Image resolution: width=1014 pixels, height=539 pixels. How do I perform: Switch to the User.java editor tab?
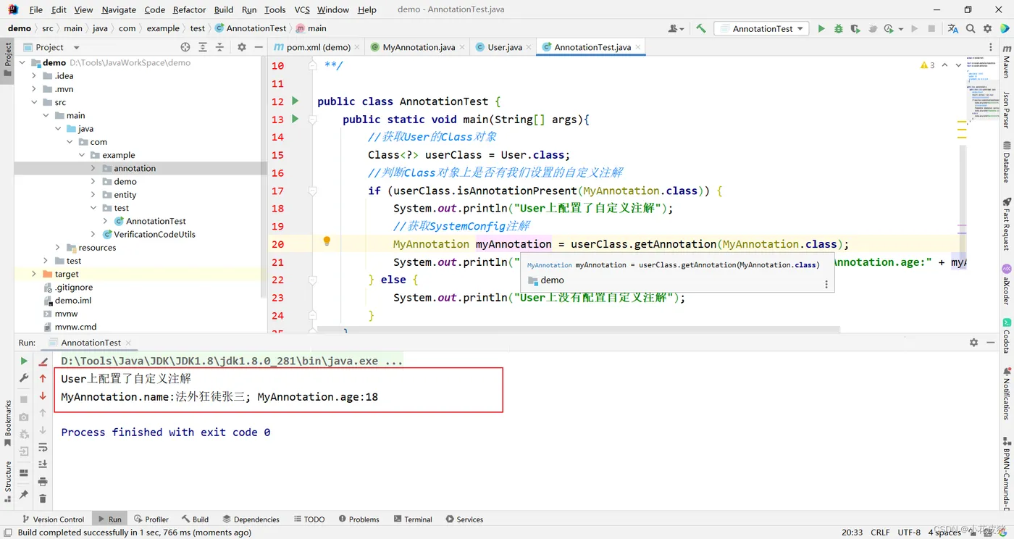click(504, 47)
